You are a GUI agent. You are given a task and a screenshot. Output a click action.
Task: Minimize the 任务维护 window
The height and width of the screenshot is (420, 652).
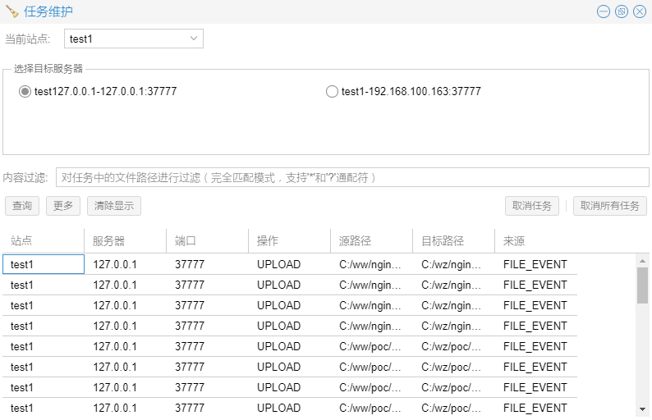(x=604, y=11)
